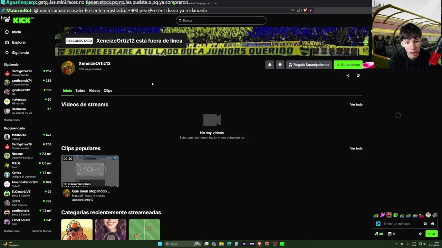Click Ver todo next to Clips populares
The image size is (442, 248).
[356, 148]
